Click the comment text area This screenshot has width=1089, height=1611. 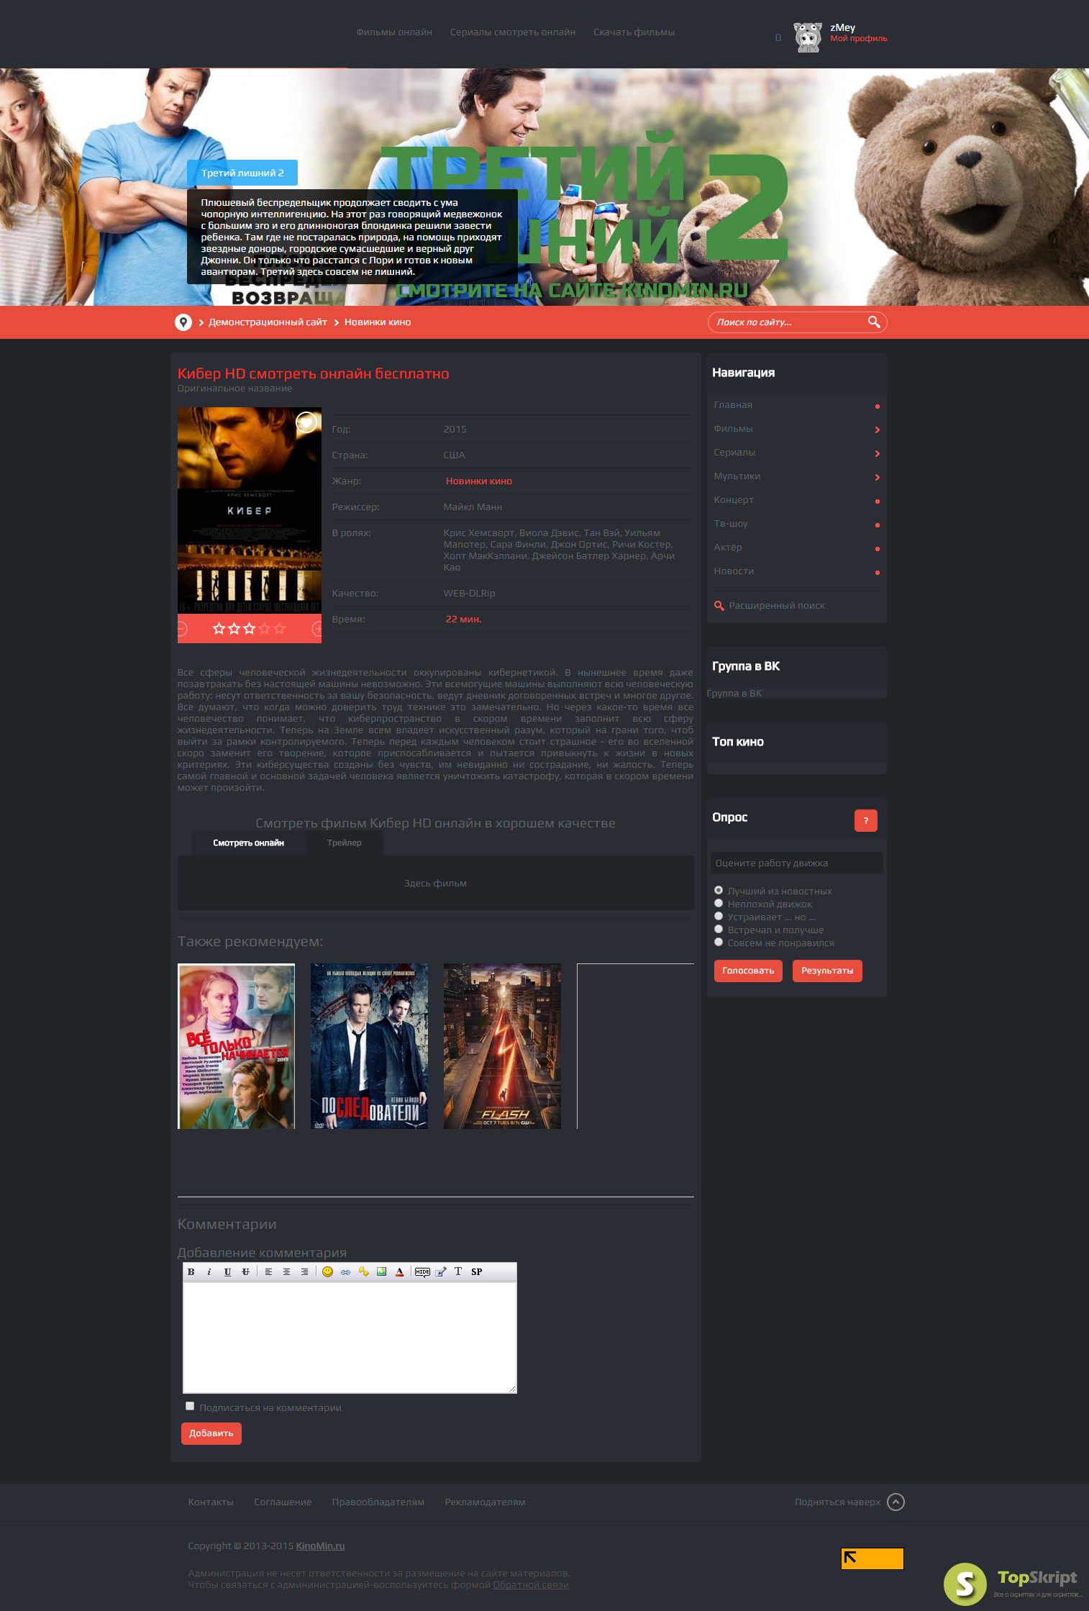(350, 1338)
